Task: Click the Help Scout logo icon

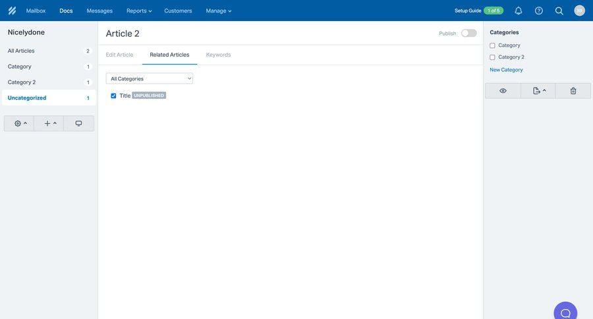Action: pos(12,11)
